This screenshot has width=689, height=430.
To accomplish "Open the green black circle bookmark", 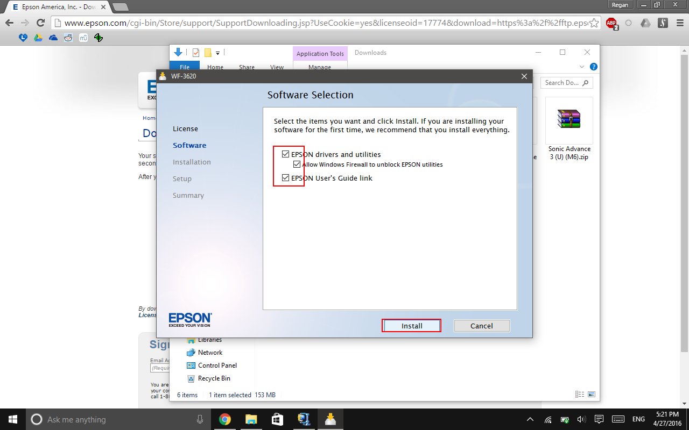I will pos(99,38).
